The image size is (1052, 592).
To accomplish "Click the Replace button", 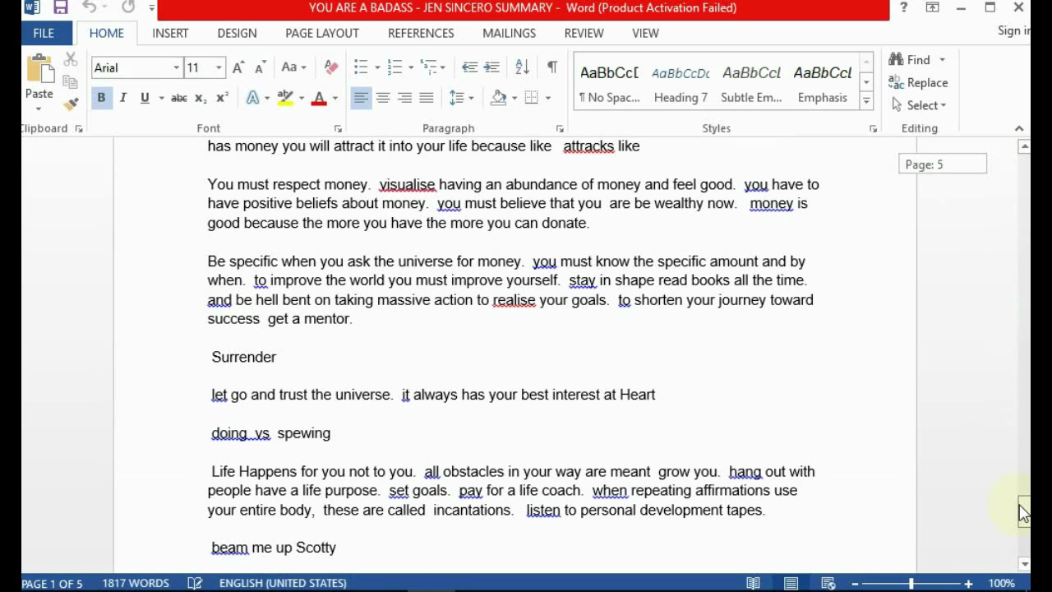I will tap(918, 82).
